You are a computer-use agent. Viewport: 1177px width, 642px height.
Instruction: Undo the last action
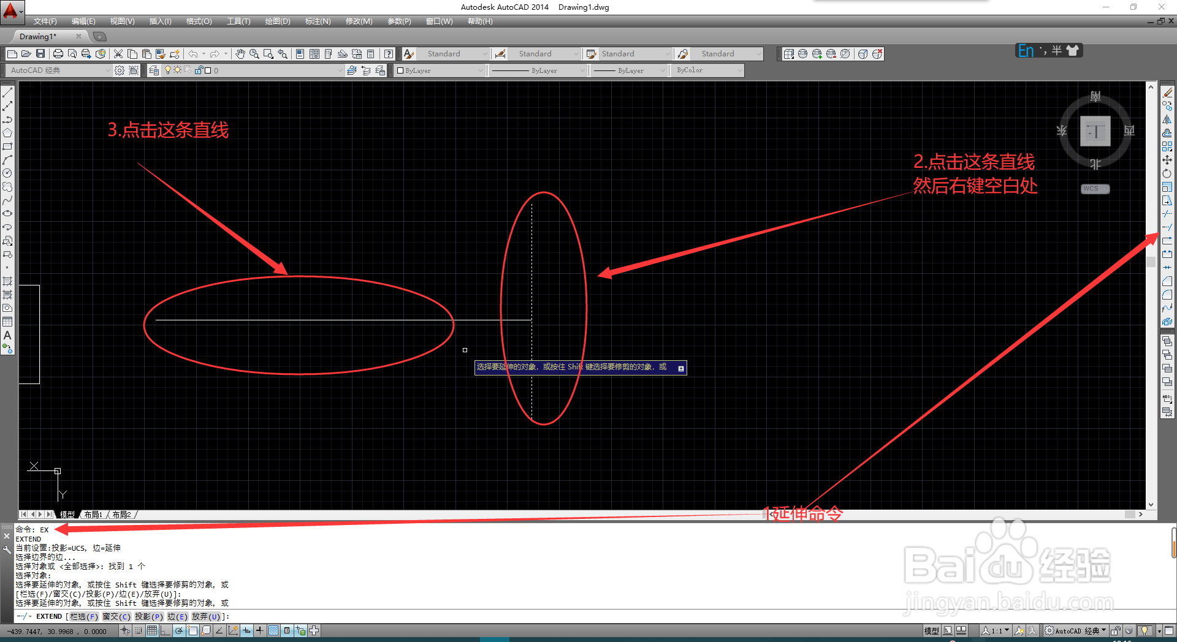pos(193,54)
